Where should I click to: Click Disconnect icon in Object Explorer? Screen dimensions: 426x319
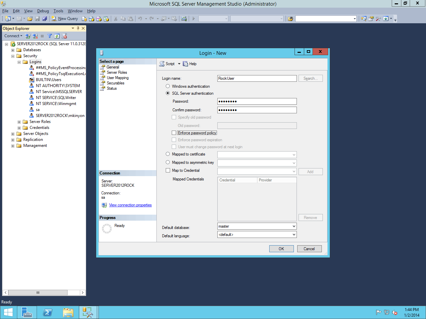[x=35, y=36]
